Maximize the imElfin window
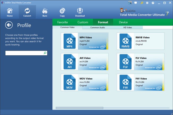The width and height of the screenshot is (173, 115). pyautogui.click(x=164, y=3)
